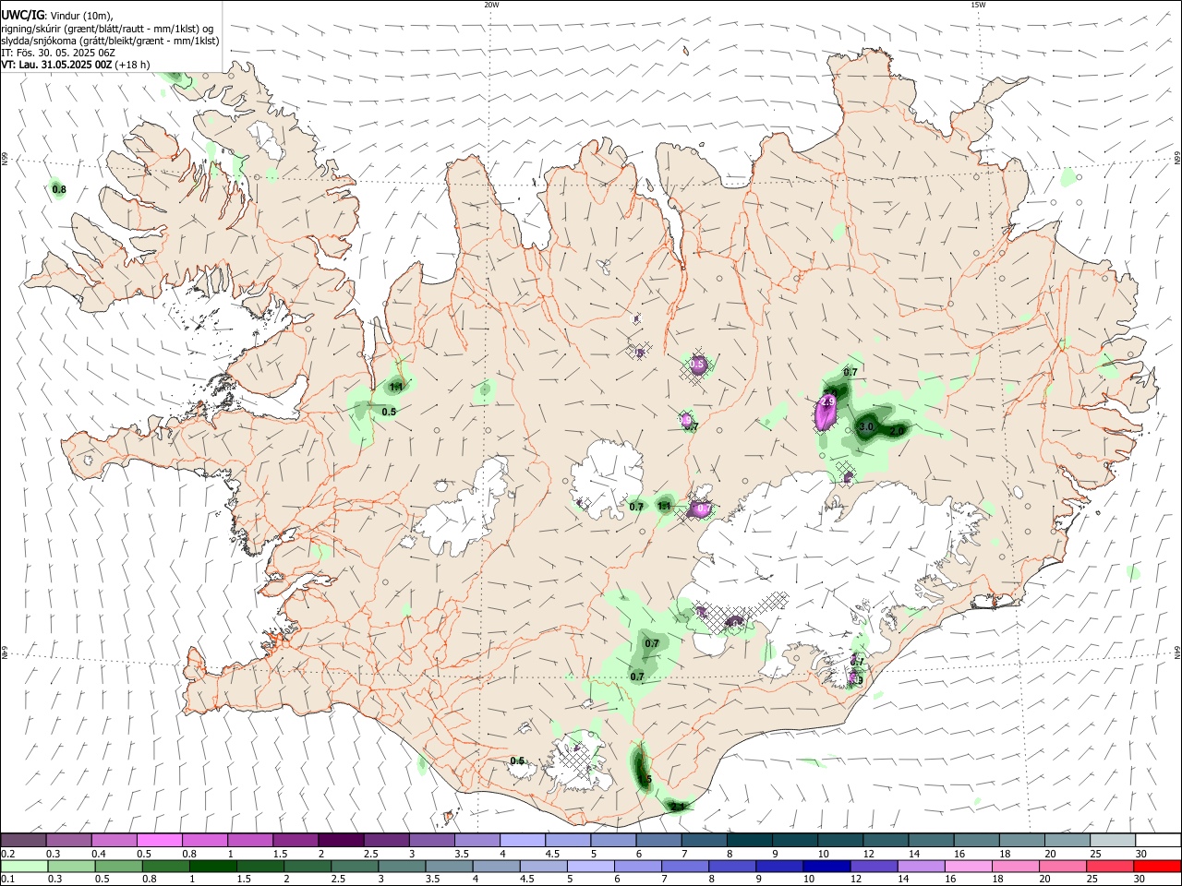The width and height of the screenshot is (1182, 886).
Task: Click the bright pink 0.5 swatch in upper snow scale
Action: [x=159, y=840]
